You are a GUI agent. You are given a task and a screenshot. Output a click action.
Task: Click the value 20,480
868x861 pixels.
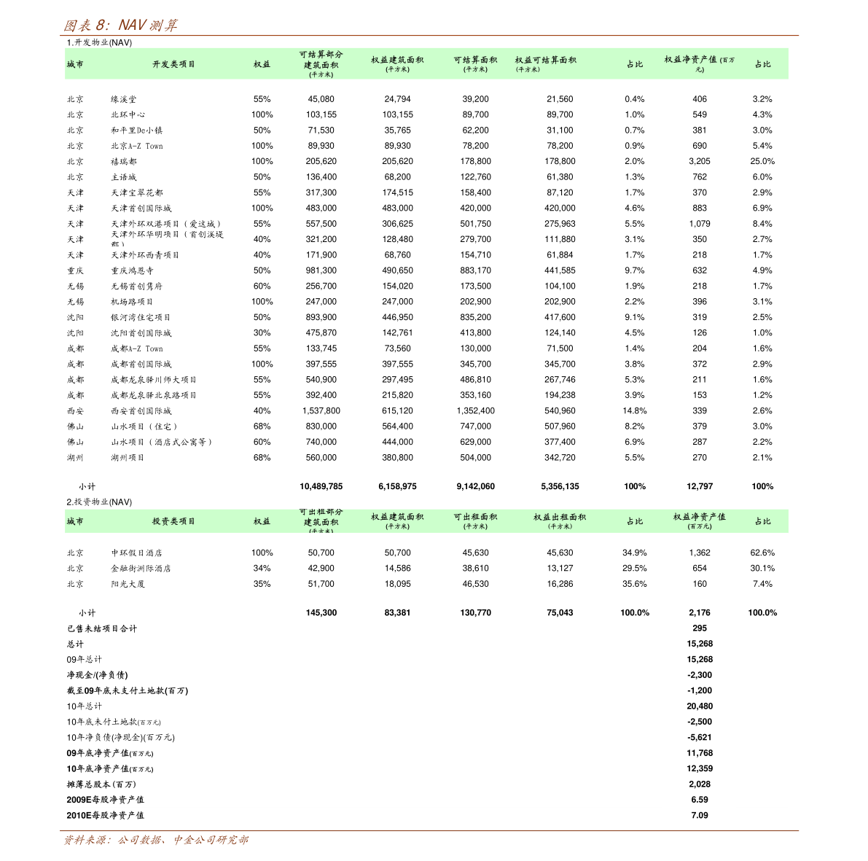click(x=699, y=706)
